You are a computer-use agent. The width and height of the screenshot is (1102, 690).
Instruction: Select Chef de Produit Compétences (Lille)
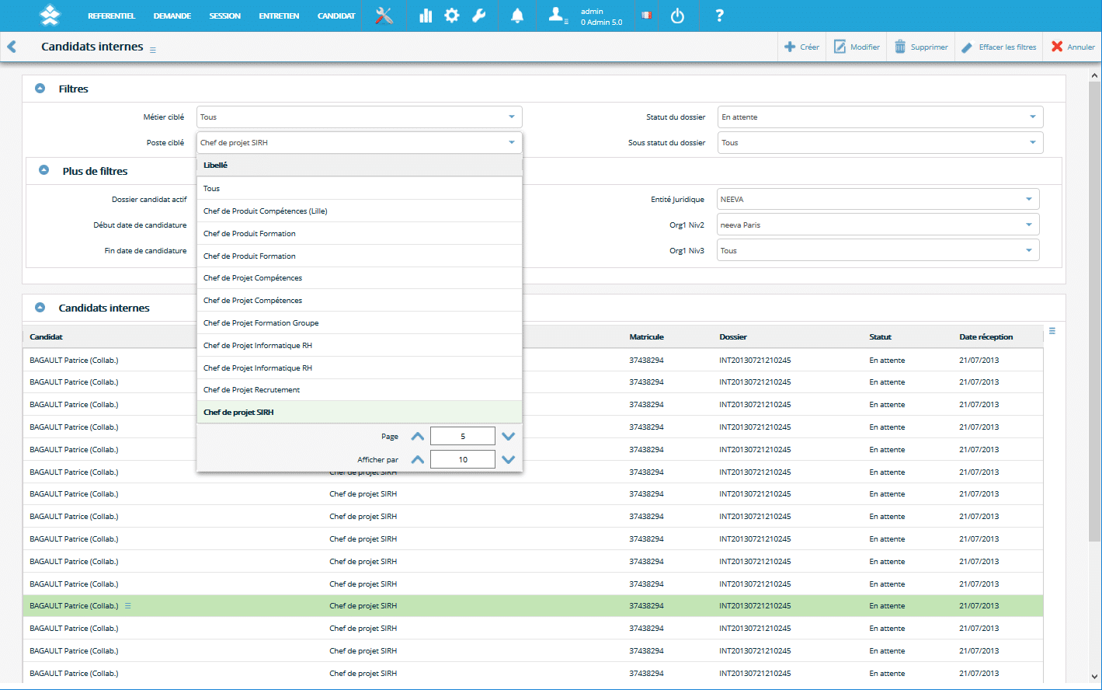(360, 211)
